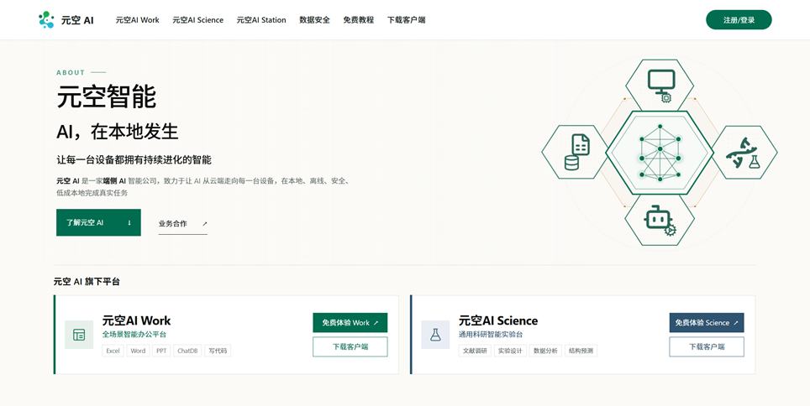Click the 元空AI Science card title
This screenshot has height=406, width=810.
point(498,320)
